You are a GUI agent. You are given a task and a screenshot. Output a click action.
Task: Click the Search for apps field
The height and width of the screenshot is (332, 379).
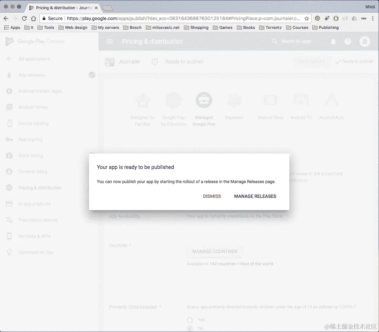(296, 41)
